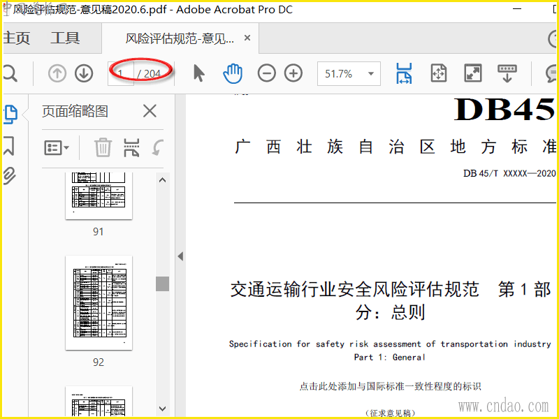Go to the previous page with the up arrow
Viewport: 559px width, 419px height.
coord(57,74)
